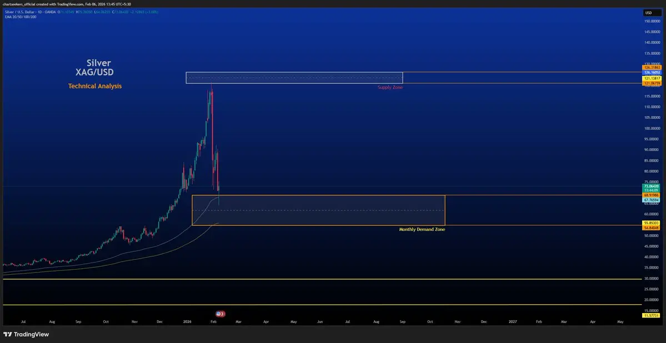Image resolution: width=666 pixels, height=343 pixels.
Task: Click the 2026 label on time axis
Action: coord(187,322)
